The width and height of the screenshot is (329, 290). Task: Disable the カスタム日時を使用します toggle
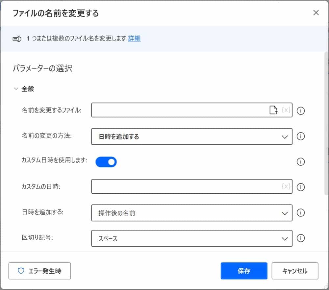point(106,162)
